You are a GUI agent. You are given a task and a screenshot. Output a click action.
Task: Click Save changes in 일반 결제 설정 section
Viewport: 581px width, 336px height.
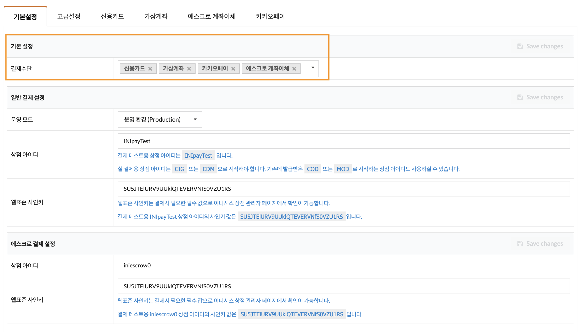(x=540, y=97)
